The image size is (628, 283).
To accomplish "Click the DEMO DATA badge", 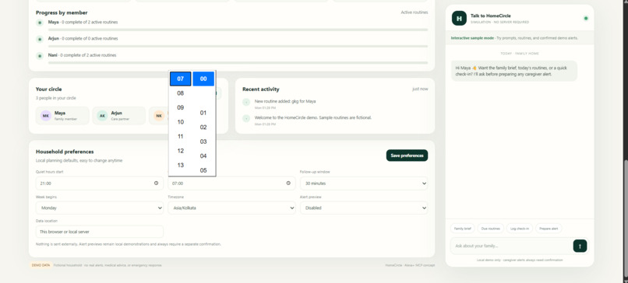I will coord(41,265).
